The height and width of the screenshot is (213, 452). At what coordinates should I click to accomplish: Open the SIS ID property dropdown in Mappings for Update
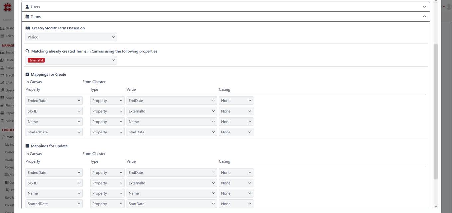coord(54,183)
